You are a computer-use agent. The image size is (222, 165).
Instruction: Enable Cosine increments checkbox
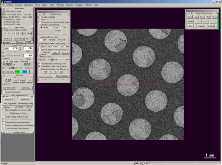tap(3, 92)
